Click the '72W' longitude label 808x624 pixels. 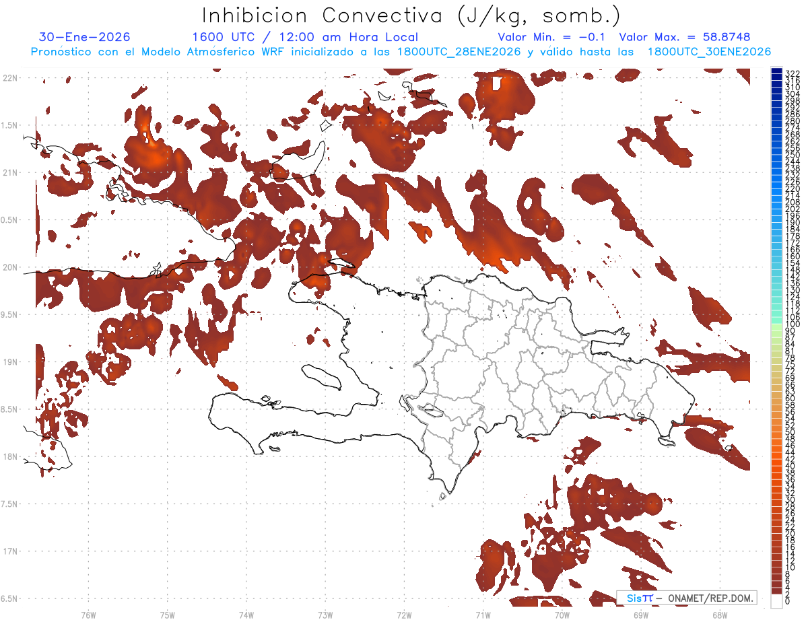(404, 615)
